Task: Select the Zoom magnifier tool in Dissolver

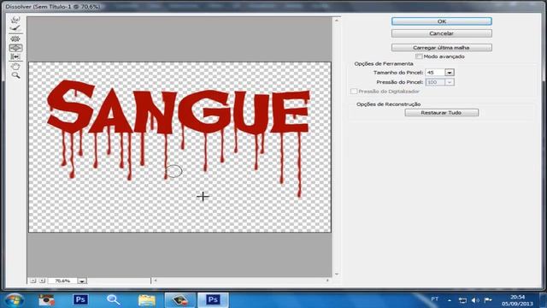Action: click(x=15, y=75)
